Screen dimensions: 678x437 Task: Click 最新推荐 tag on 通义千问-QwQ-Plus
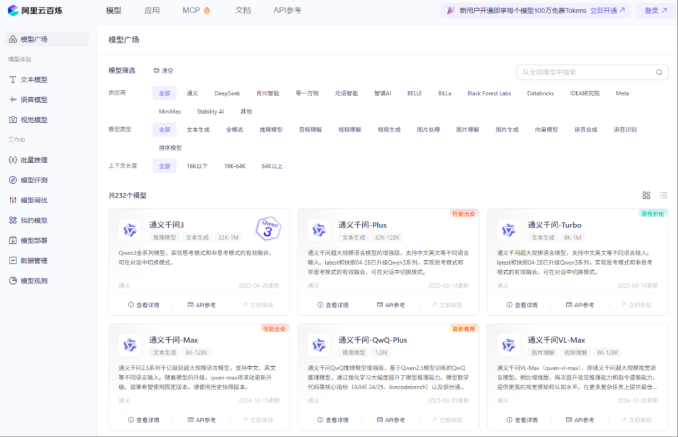tap(463, 329)
